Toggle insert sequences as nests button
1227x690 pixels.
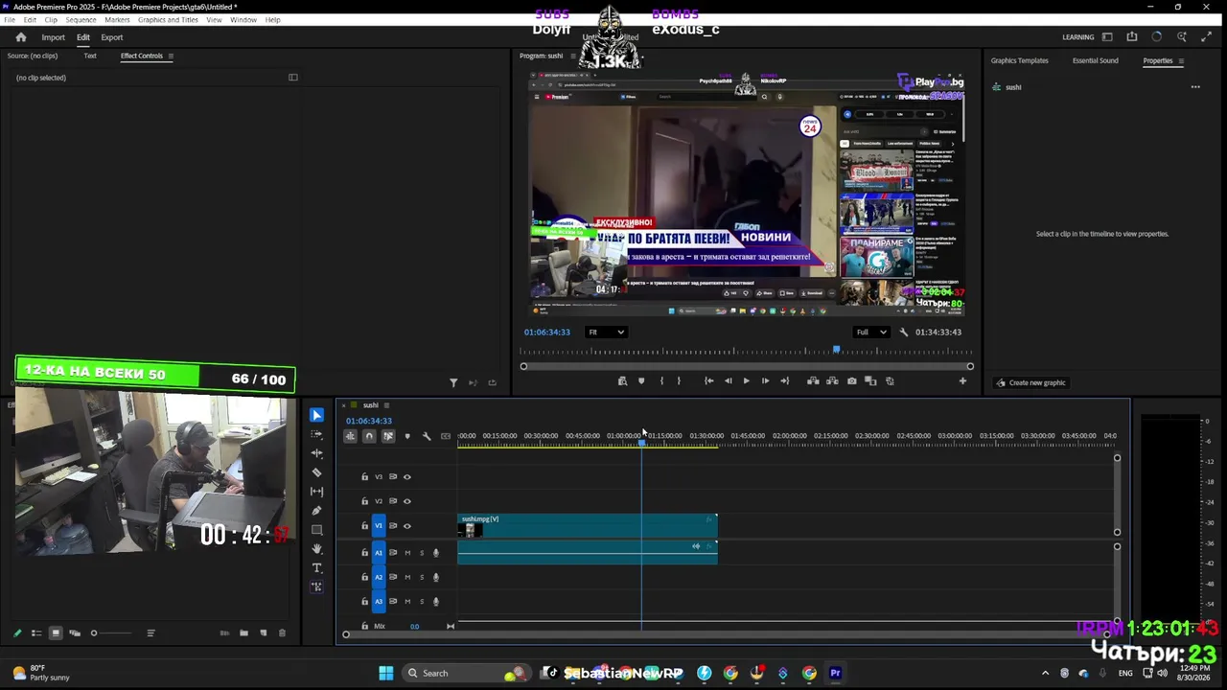[x=350, y=436]
